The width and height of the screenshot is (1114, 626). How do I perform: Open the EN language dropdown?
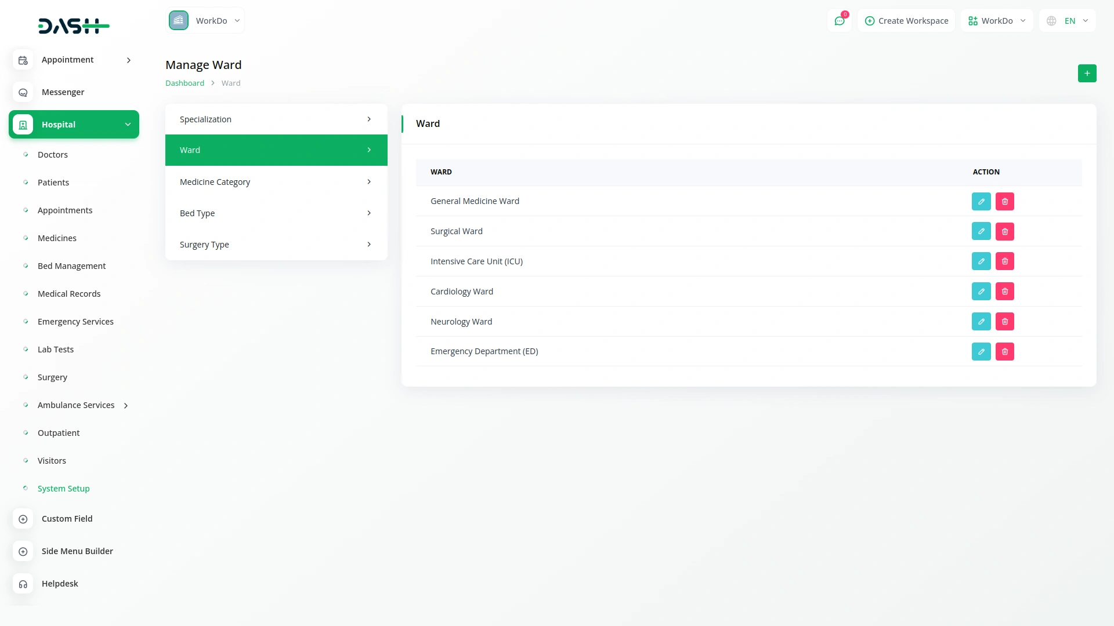point(1068,21)
